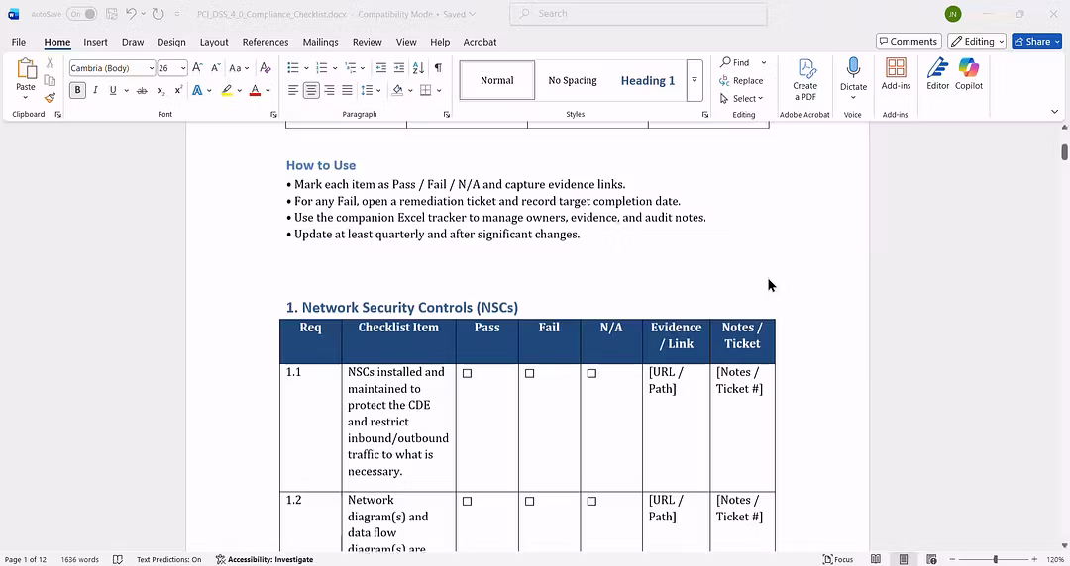The image size is (1070, 566).
Task: Toggle show paragraph marks
Action: (438, 68)
